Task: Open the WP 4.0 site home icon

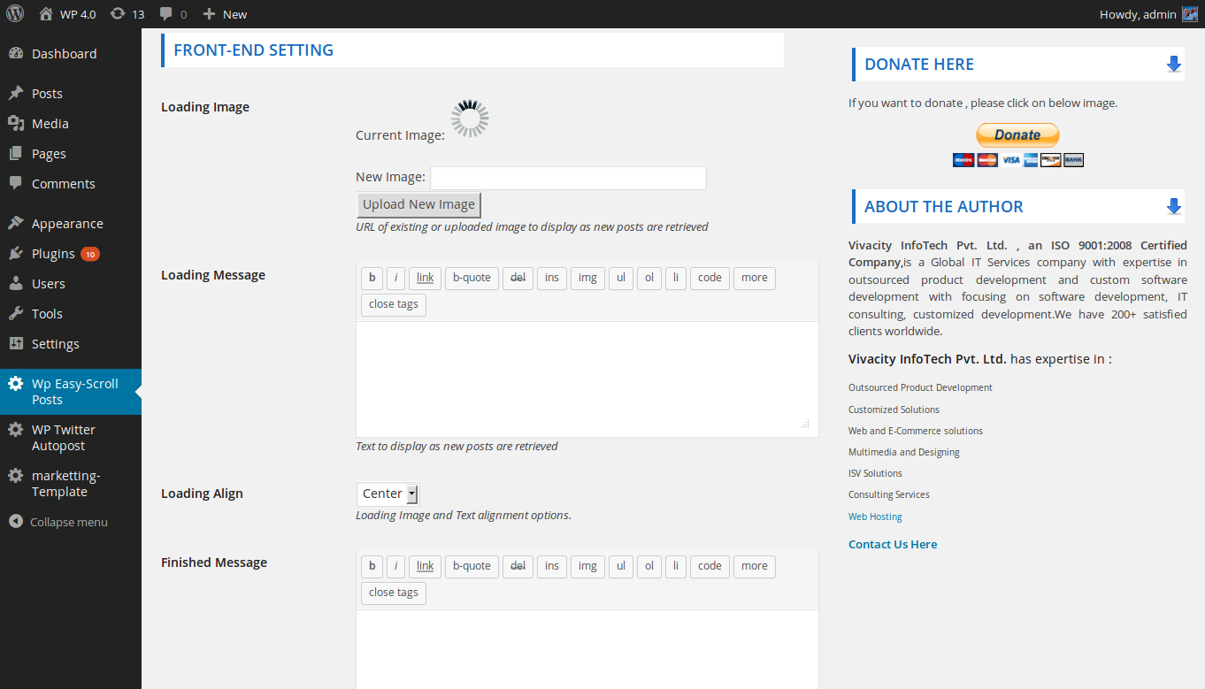Action: [x=46, y=14]
